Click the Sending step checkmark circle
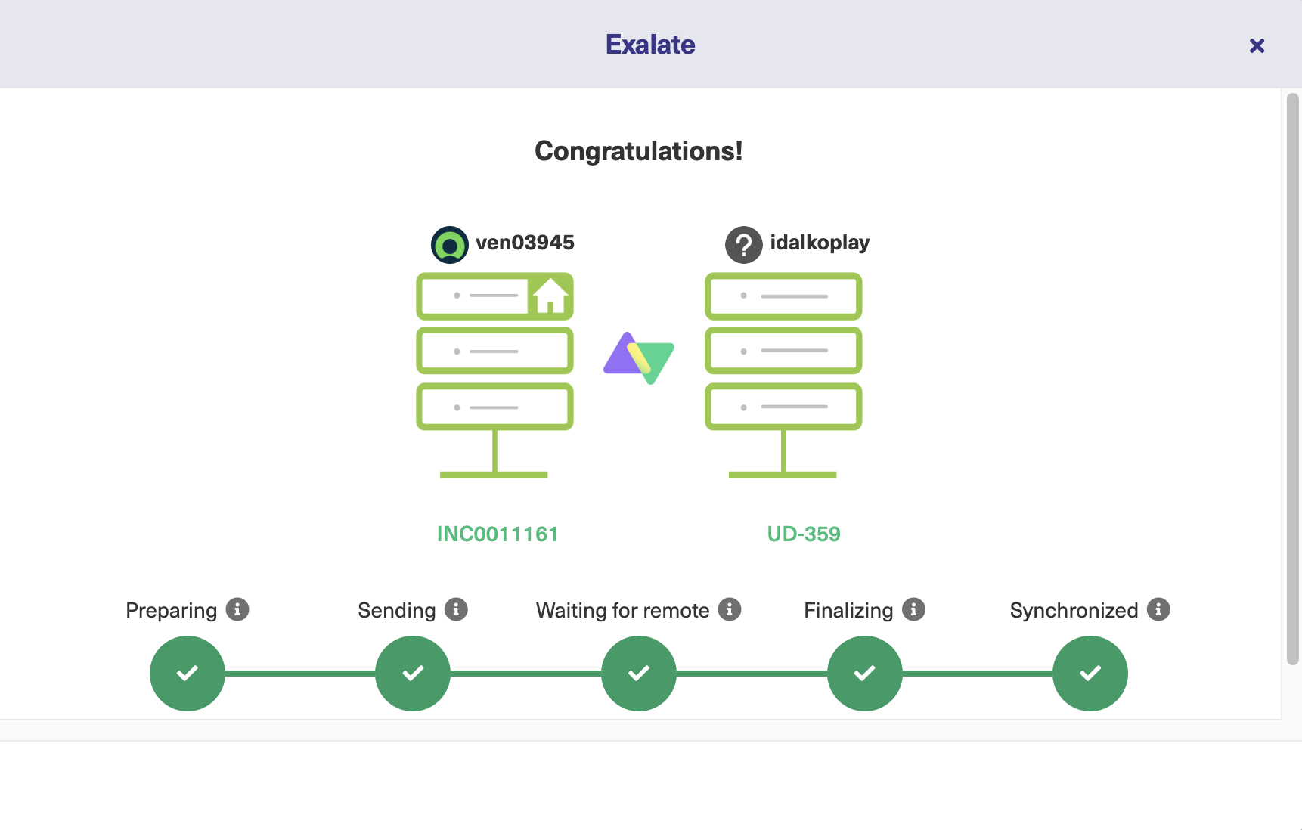The width and height of the screenshot is (1302, 830). pyautogui.click(x=413, y=673)
